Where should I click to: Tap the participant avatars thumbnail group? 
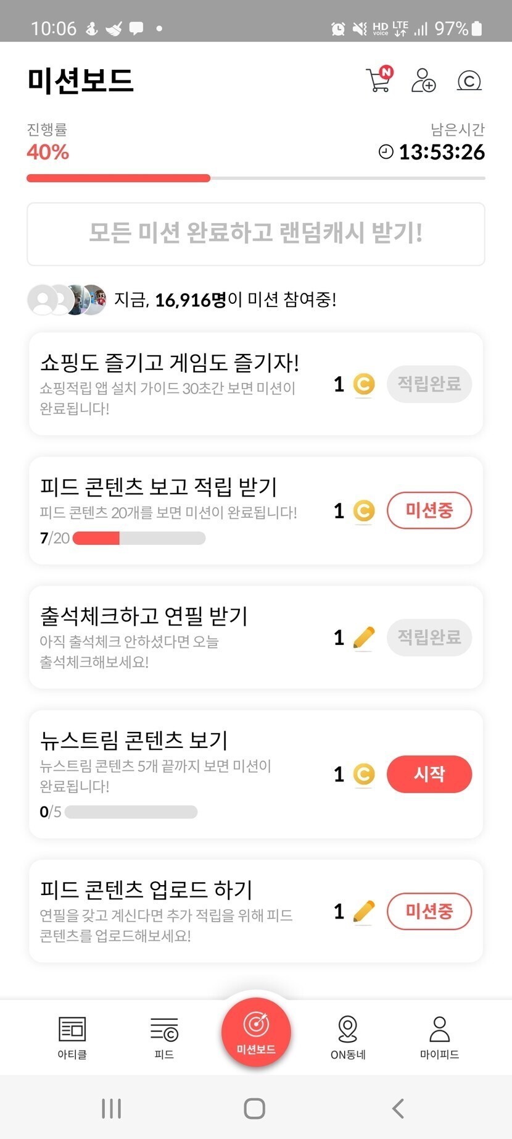[x=67, y=300]
